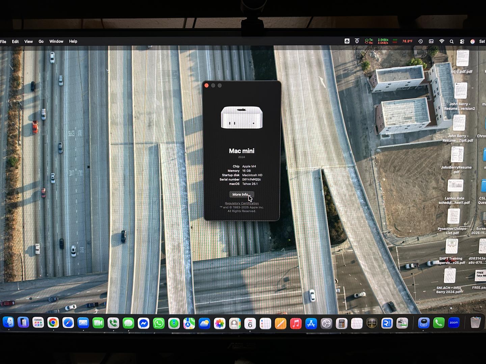This screenshot has height=364, width=486.
Task: Open the green Phone app in dock
Action: click(x=439, y=323)
